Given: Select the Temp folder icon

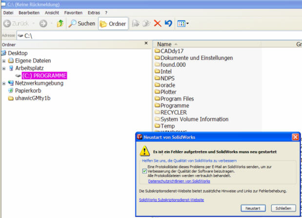Looking at the screenshot, I should pyautogui.click(x=158, y=126).
